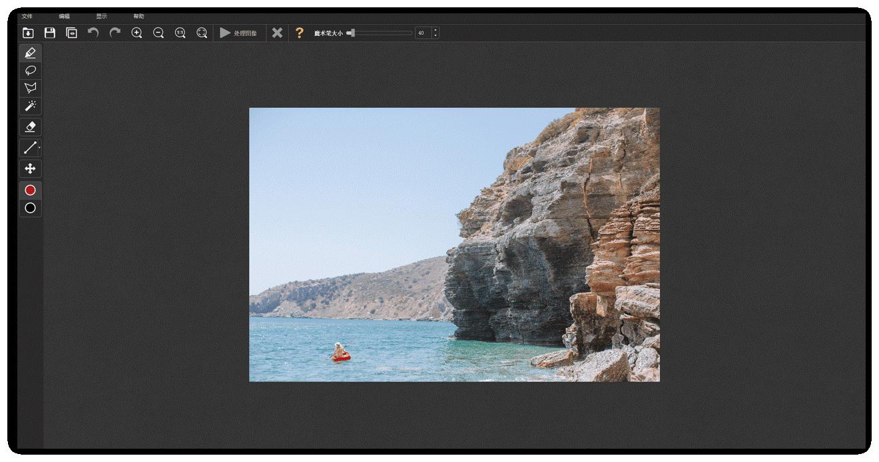Screen dimensions: 879x462
Task: Select the Move tool
Action: [30, 168]
